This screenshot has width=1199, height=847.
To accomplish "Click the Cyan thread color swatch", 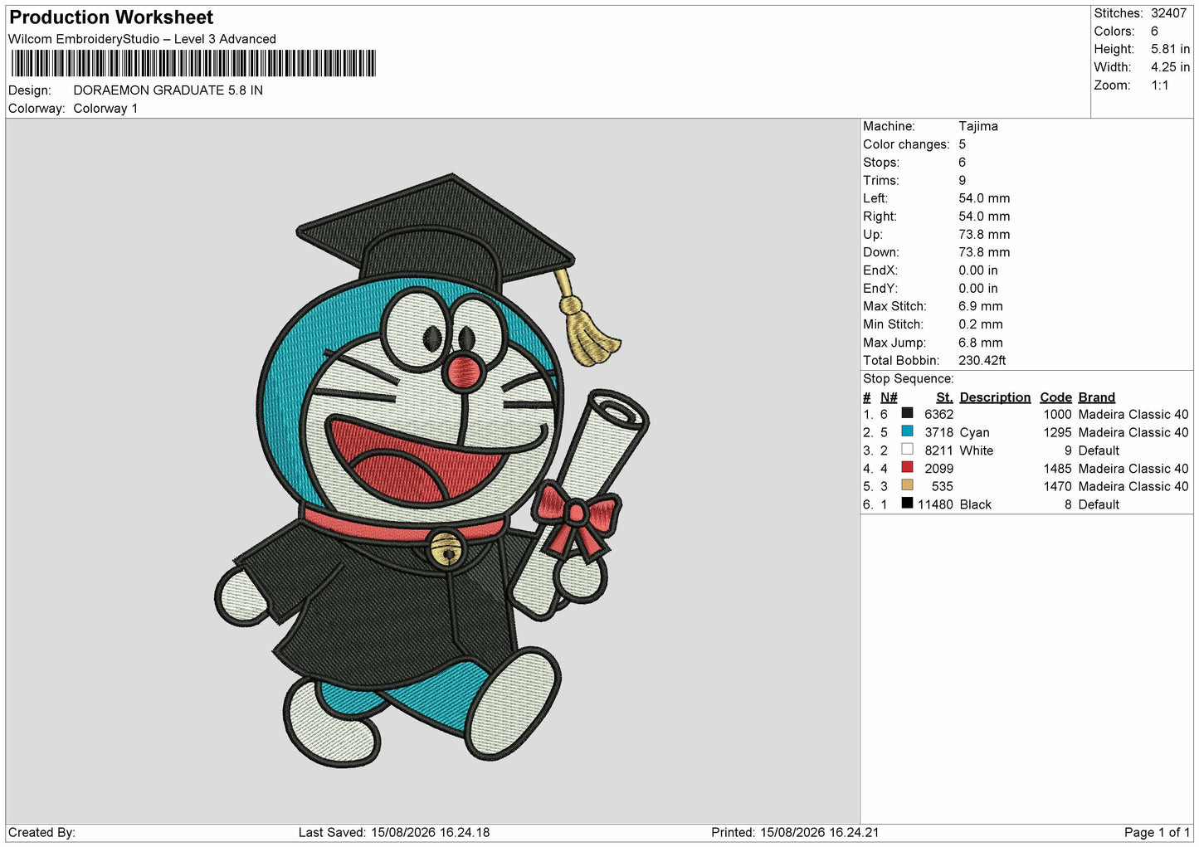I will pos(907,431).
